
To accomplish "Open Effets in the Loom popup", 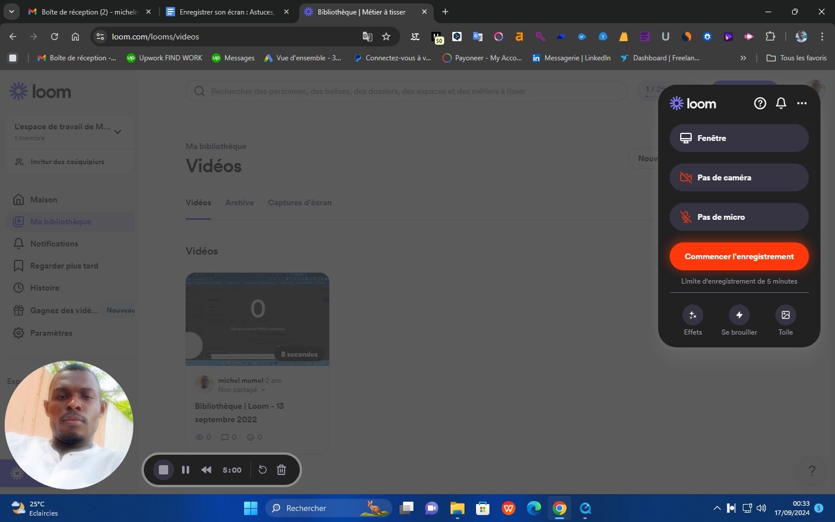I will [x=693, y=320].
